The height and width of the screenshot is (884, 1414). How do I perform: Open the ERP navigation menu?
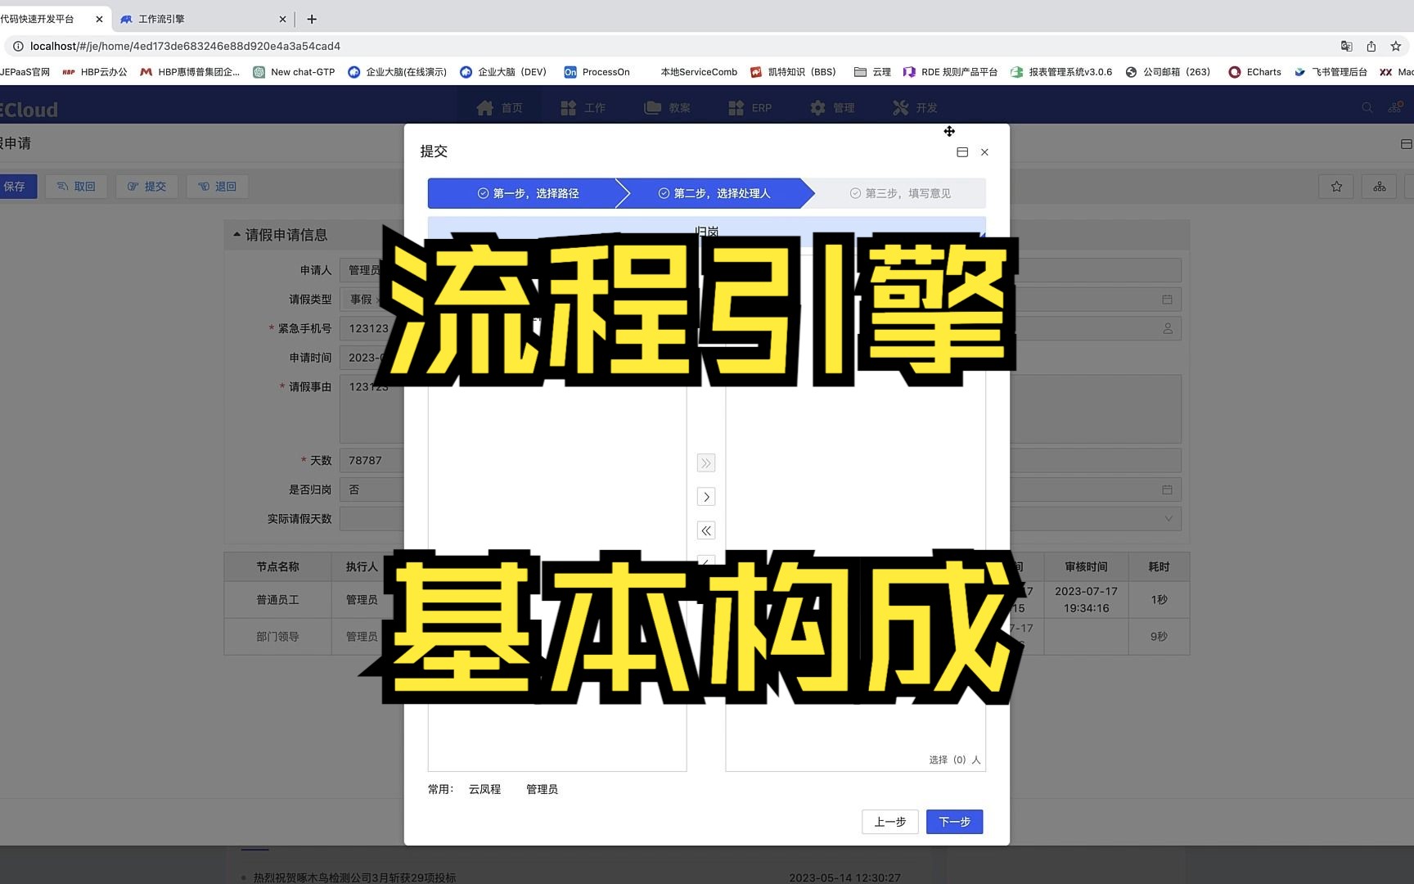[750, 108]
